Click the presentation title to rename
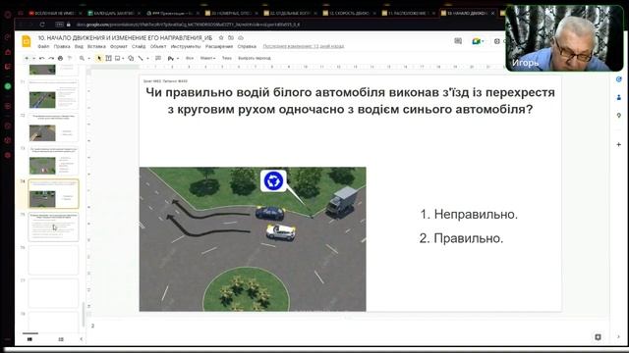The image size is (629, 353). tap(125, 37)
